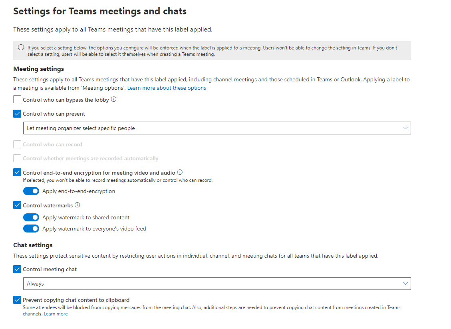Viewport: 451px width, 329px height.
Task: Disable Prevent copying chat content to clipboard
Action: coord(17,300)
